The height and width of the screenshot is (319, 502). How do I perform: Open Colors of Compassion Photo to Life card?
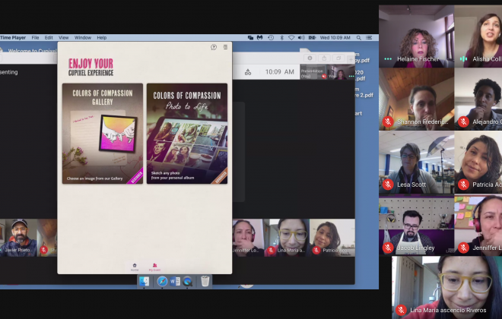coord(187,134)
